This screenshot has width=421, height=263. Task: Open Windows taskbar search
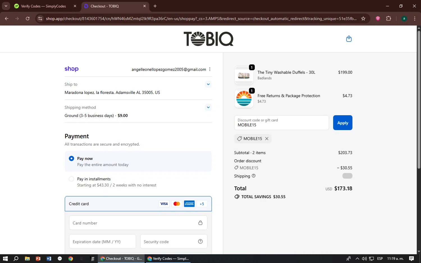(16, 259)
